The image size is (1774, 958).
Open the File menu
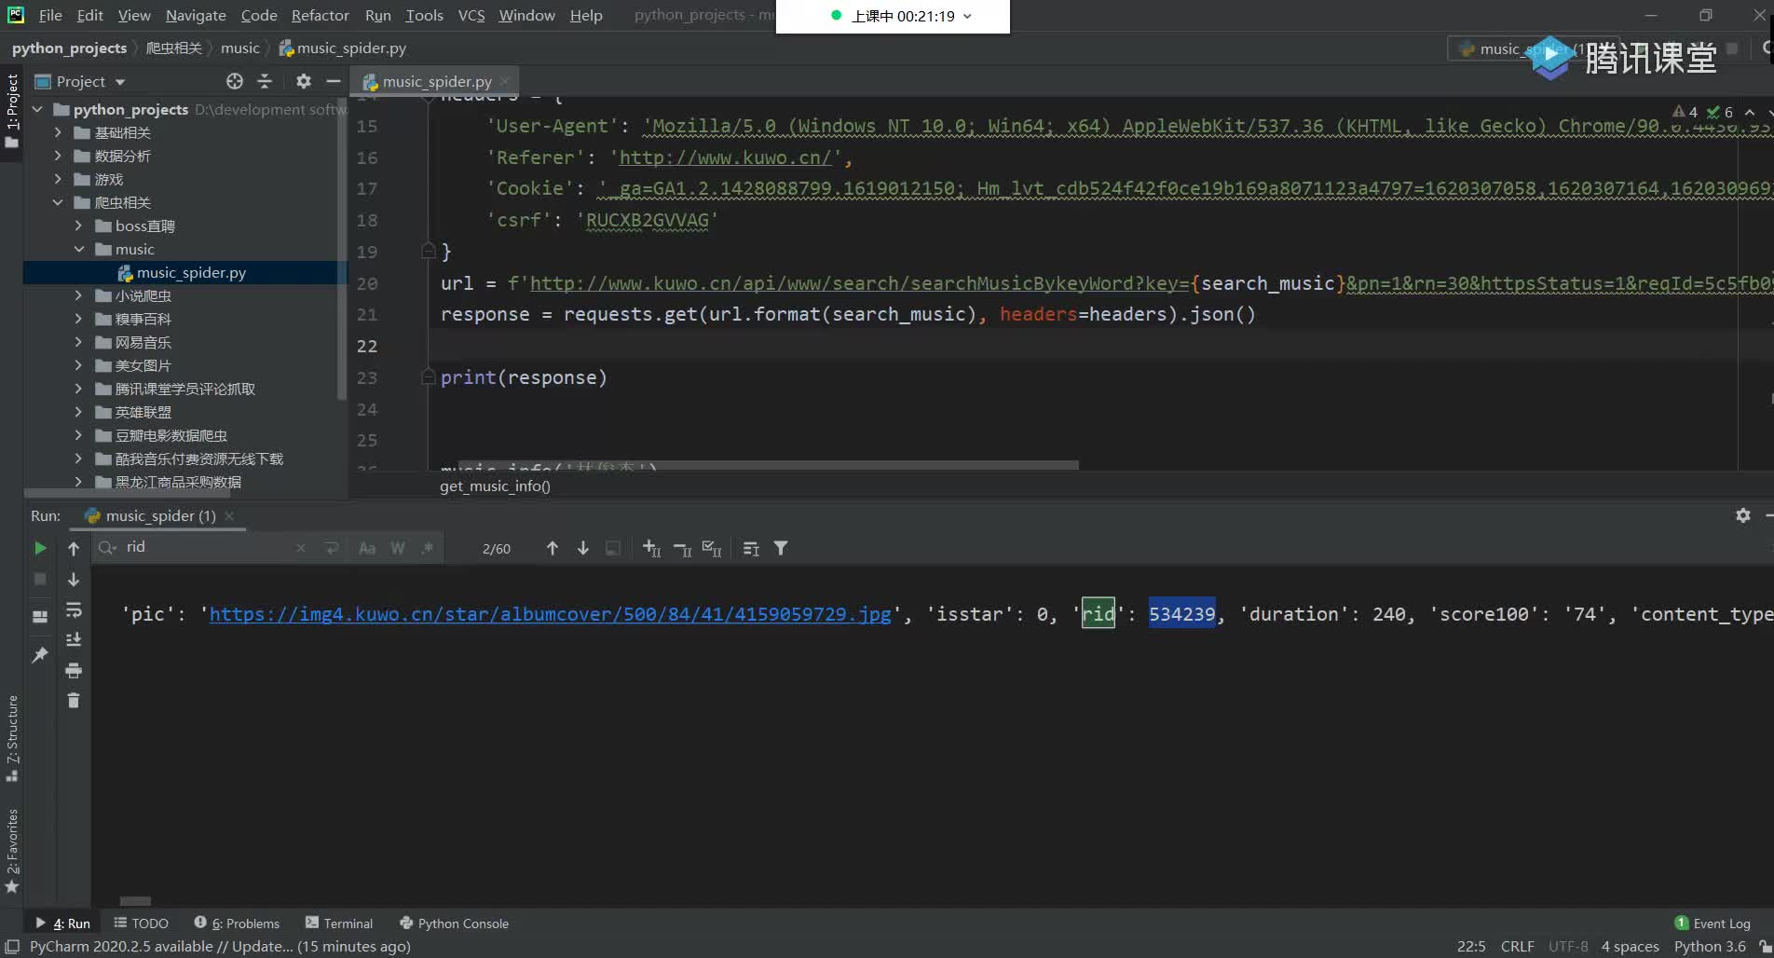50,15
